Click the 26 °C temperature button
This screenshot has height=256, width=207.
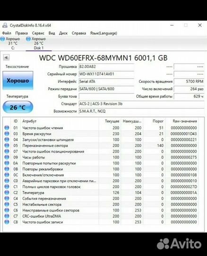(18, 107)
